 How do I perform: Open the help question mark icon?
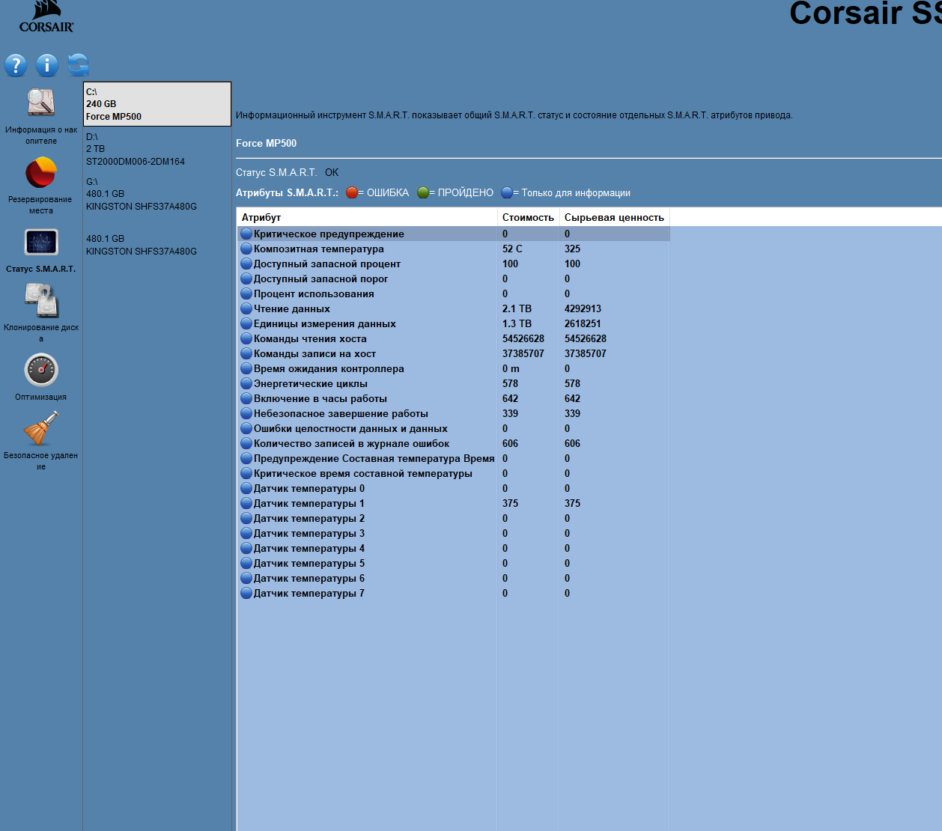pyautogui.click(x=16, y=65)
